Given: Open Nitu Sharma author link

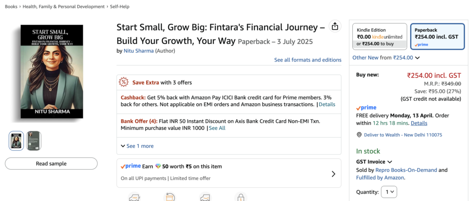Looking at the screenshot, I should tap(138, 51).
